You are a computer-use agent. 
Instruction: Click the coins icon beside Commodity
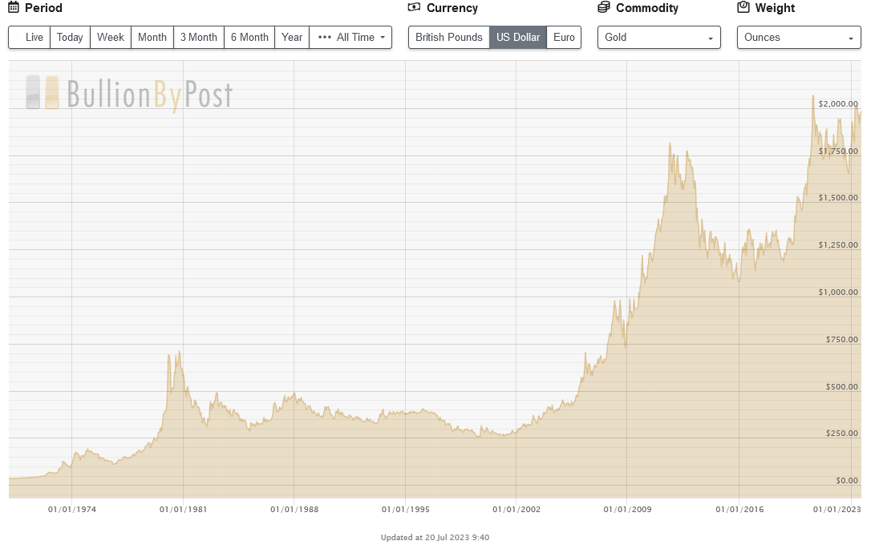coord(604,8)
